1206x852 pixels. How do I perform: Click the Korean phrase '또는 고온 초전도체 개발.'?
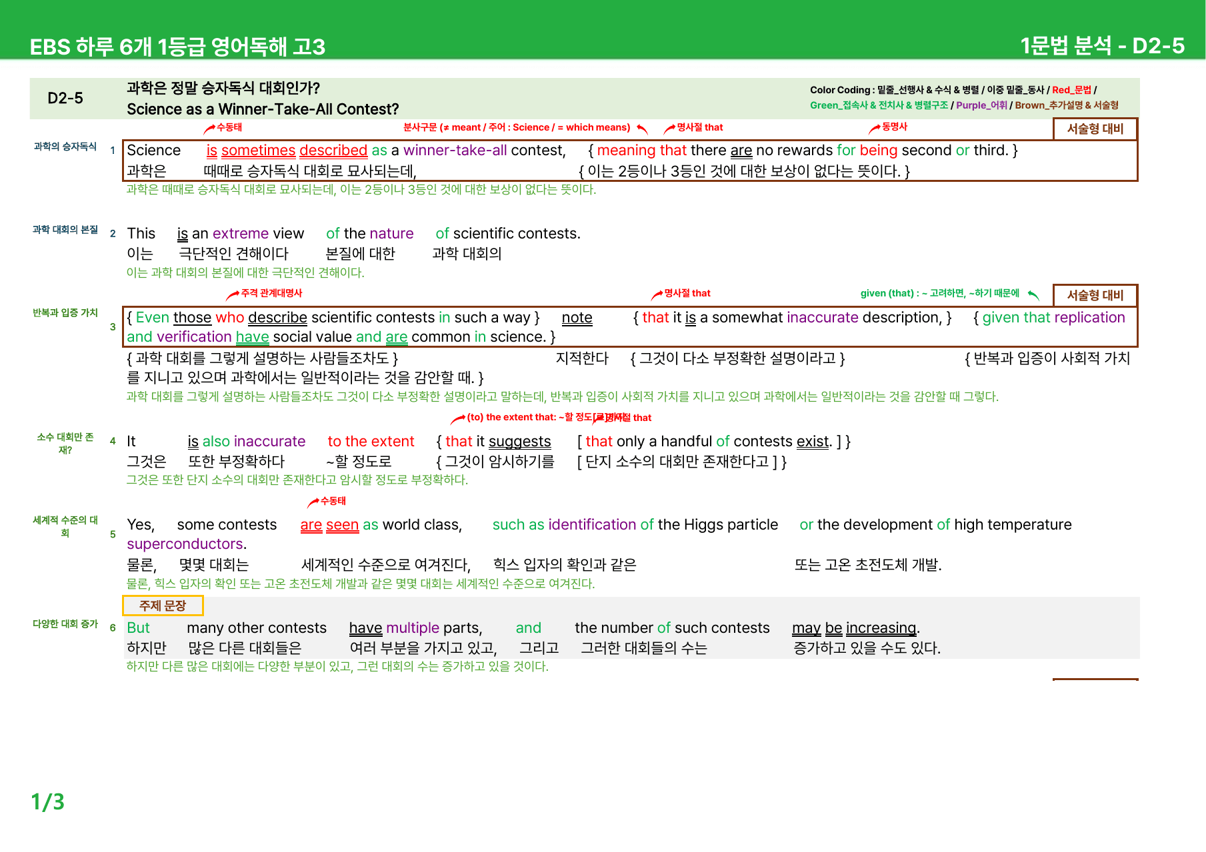click(868, 565)
